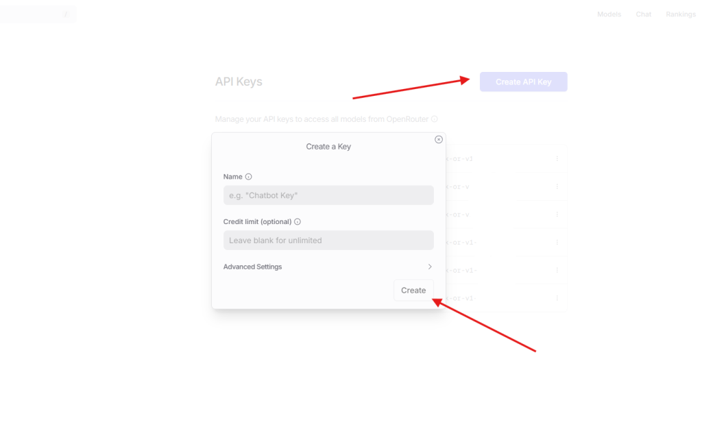The width and height of the screenshot is (702, 433).
Task: Focus the Name field with Chatbot Key placeholder
Action: coord(328,195)
